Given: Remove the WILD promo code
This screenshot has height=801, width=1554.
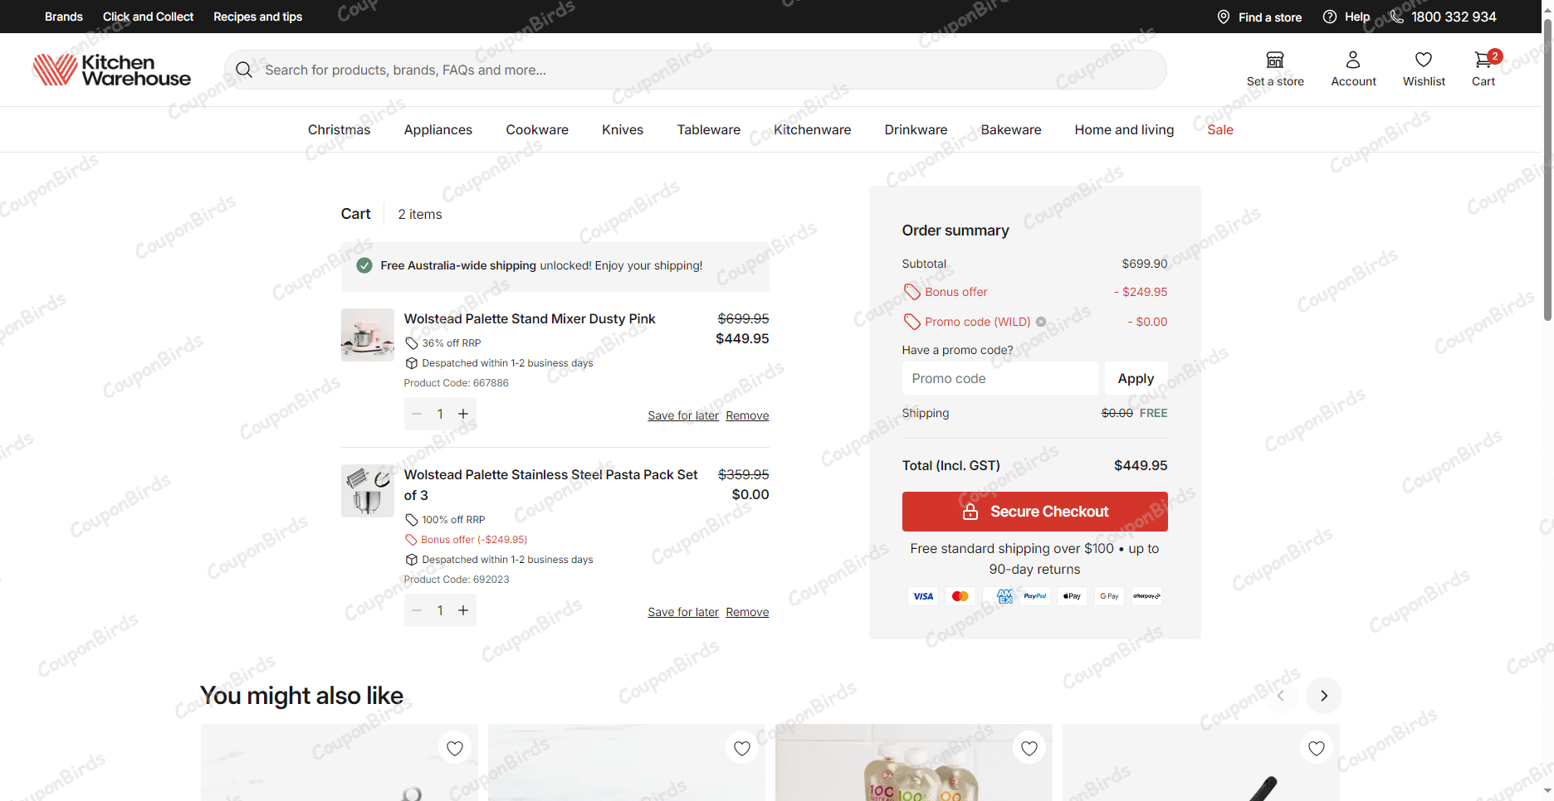Looking at the screenshot, I should [x=1041, y=322].
